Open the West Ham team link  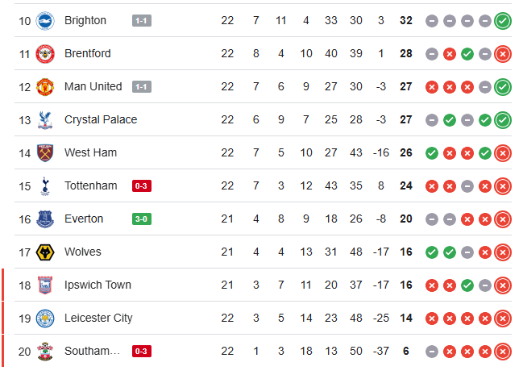pyautogui.click(x=90, y=152)
